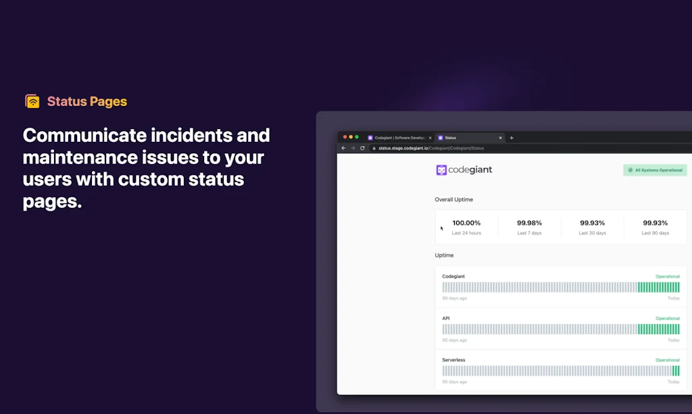Click the 100.00% last 24 hours stat

pyautogui.click(x=467, y=226)
